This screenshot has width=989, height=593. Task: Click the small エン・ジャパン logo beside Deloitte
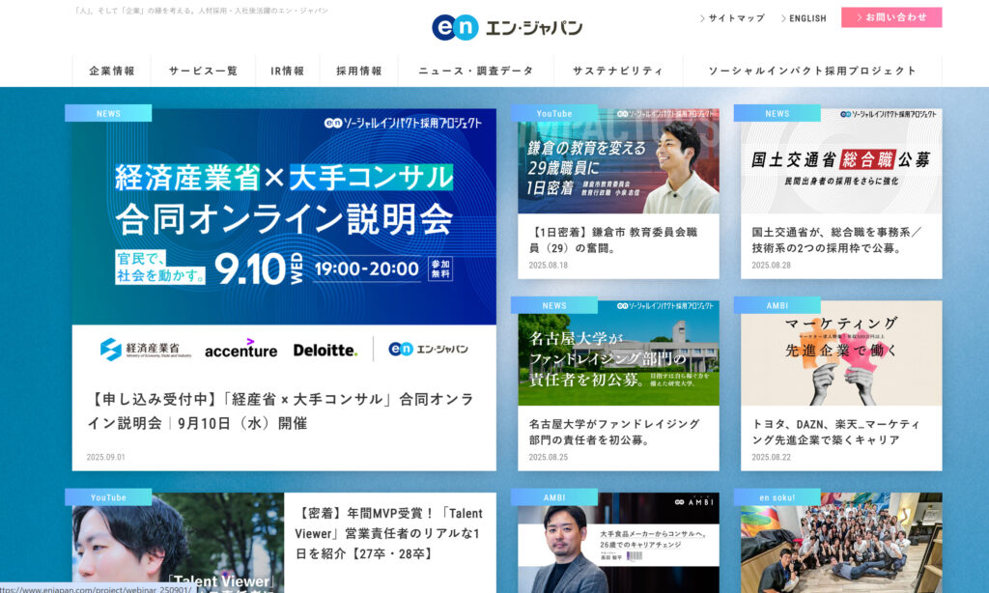pos(428,349)
